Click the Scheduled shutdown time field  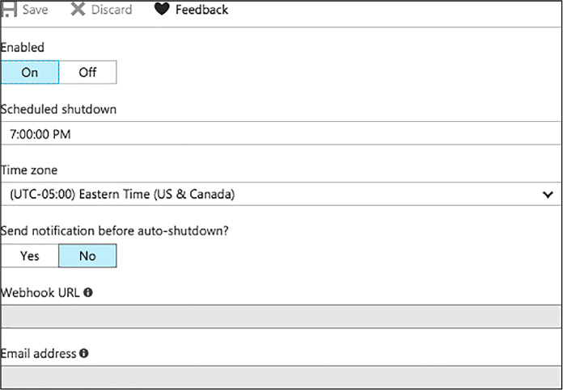(x=281, y=133)
